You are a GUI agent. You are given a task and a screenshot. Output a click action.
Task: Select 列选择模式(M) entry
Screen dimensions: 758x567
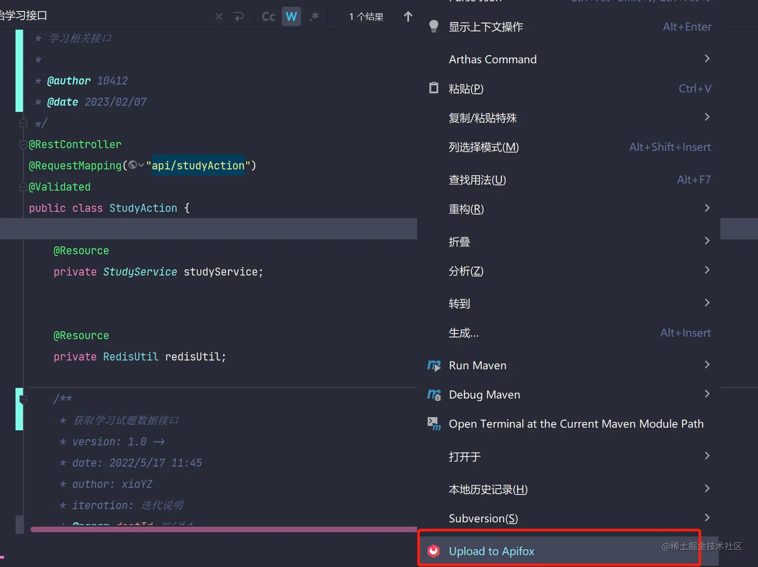569,147
